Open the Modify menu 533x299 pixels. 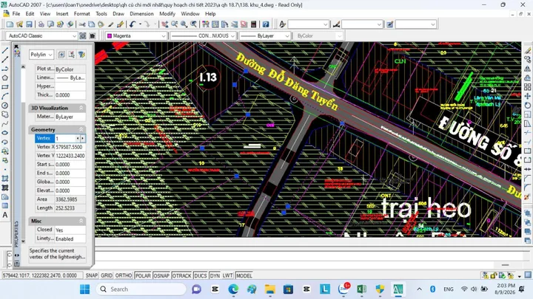pyautogui.click(x=167, y=14)
